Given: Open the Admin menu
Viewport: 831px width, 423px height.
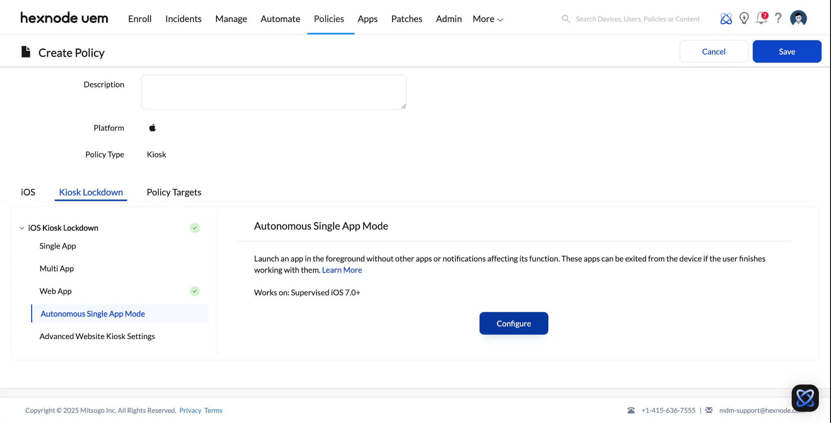Looking at the screenshot, I should coord(448,19).
